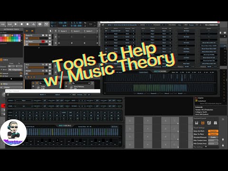Click the Max Contact Area value field
This screenshot has width=228, height=171.
(x=213, y=141)
